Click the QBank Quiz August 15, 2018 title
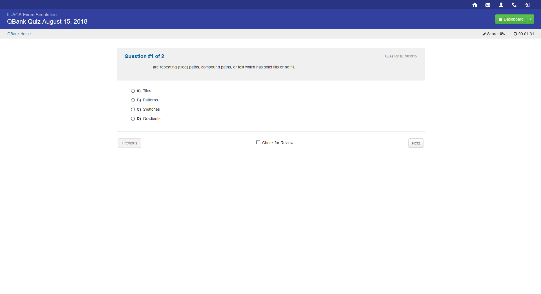This screenshot has width=541, height=294. 47,22
